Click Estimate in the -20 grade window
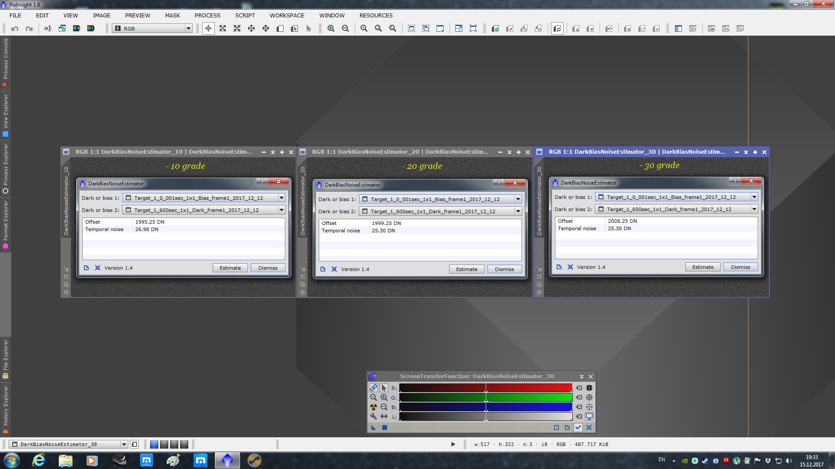The image size is (835, 469). (x=467, y=269)
